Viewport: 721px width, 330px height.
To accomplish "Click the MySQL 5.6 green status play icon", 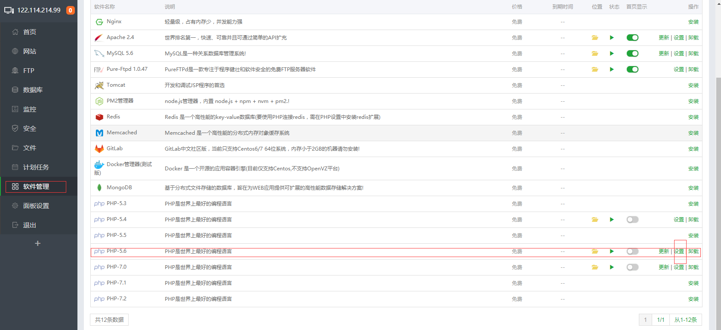I will click(x=612, y=54).
